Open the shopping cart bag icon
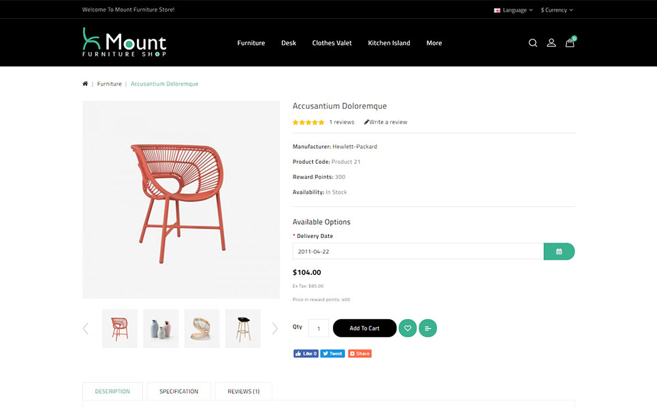657x408 pixels. [x=571, y=42]
